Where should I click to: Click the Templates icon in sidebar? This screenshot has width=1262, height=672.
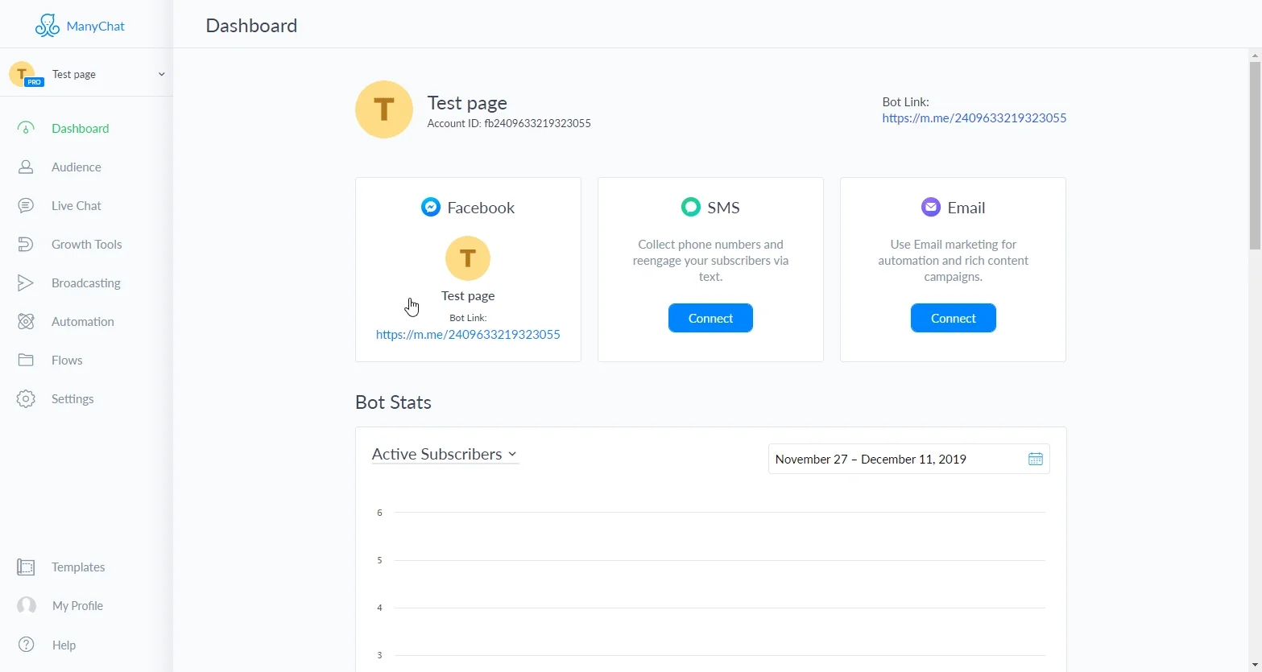pyautogui.click(x=26, y=567)
